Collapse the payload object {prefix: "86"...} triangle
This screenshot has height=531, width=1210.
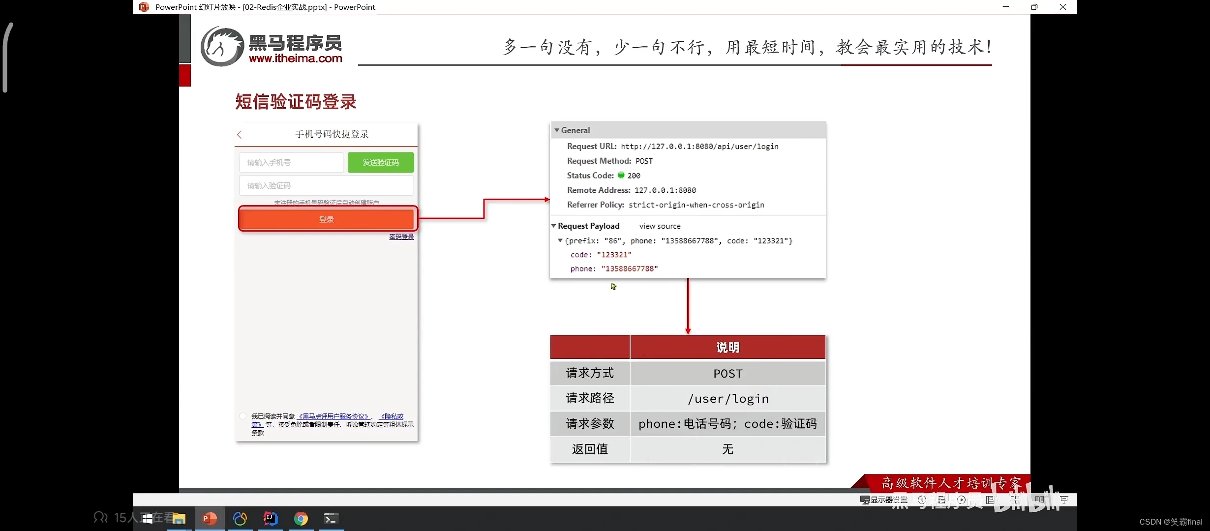coord(560,240)
